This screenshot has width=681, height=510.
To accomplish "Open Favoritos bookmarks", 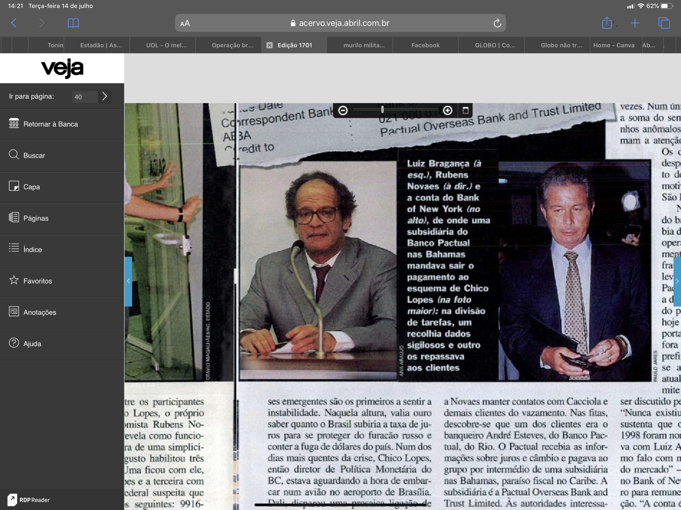I will (x=62, y=281).
